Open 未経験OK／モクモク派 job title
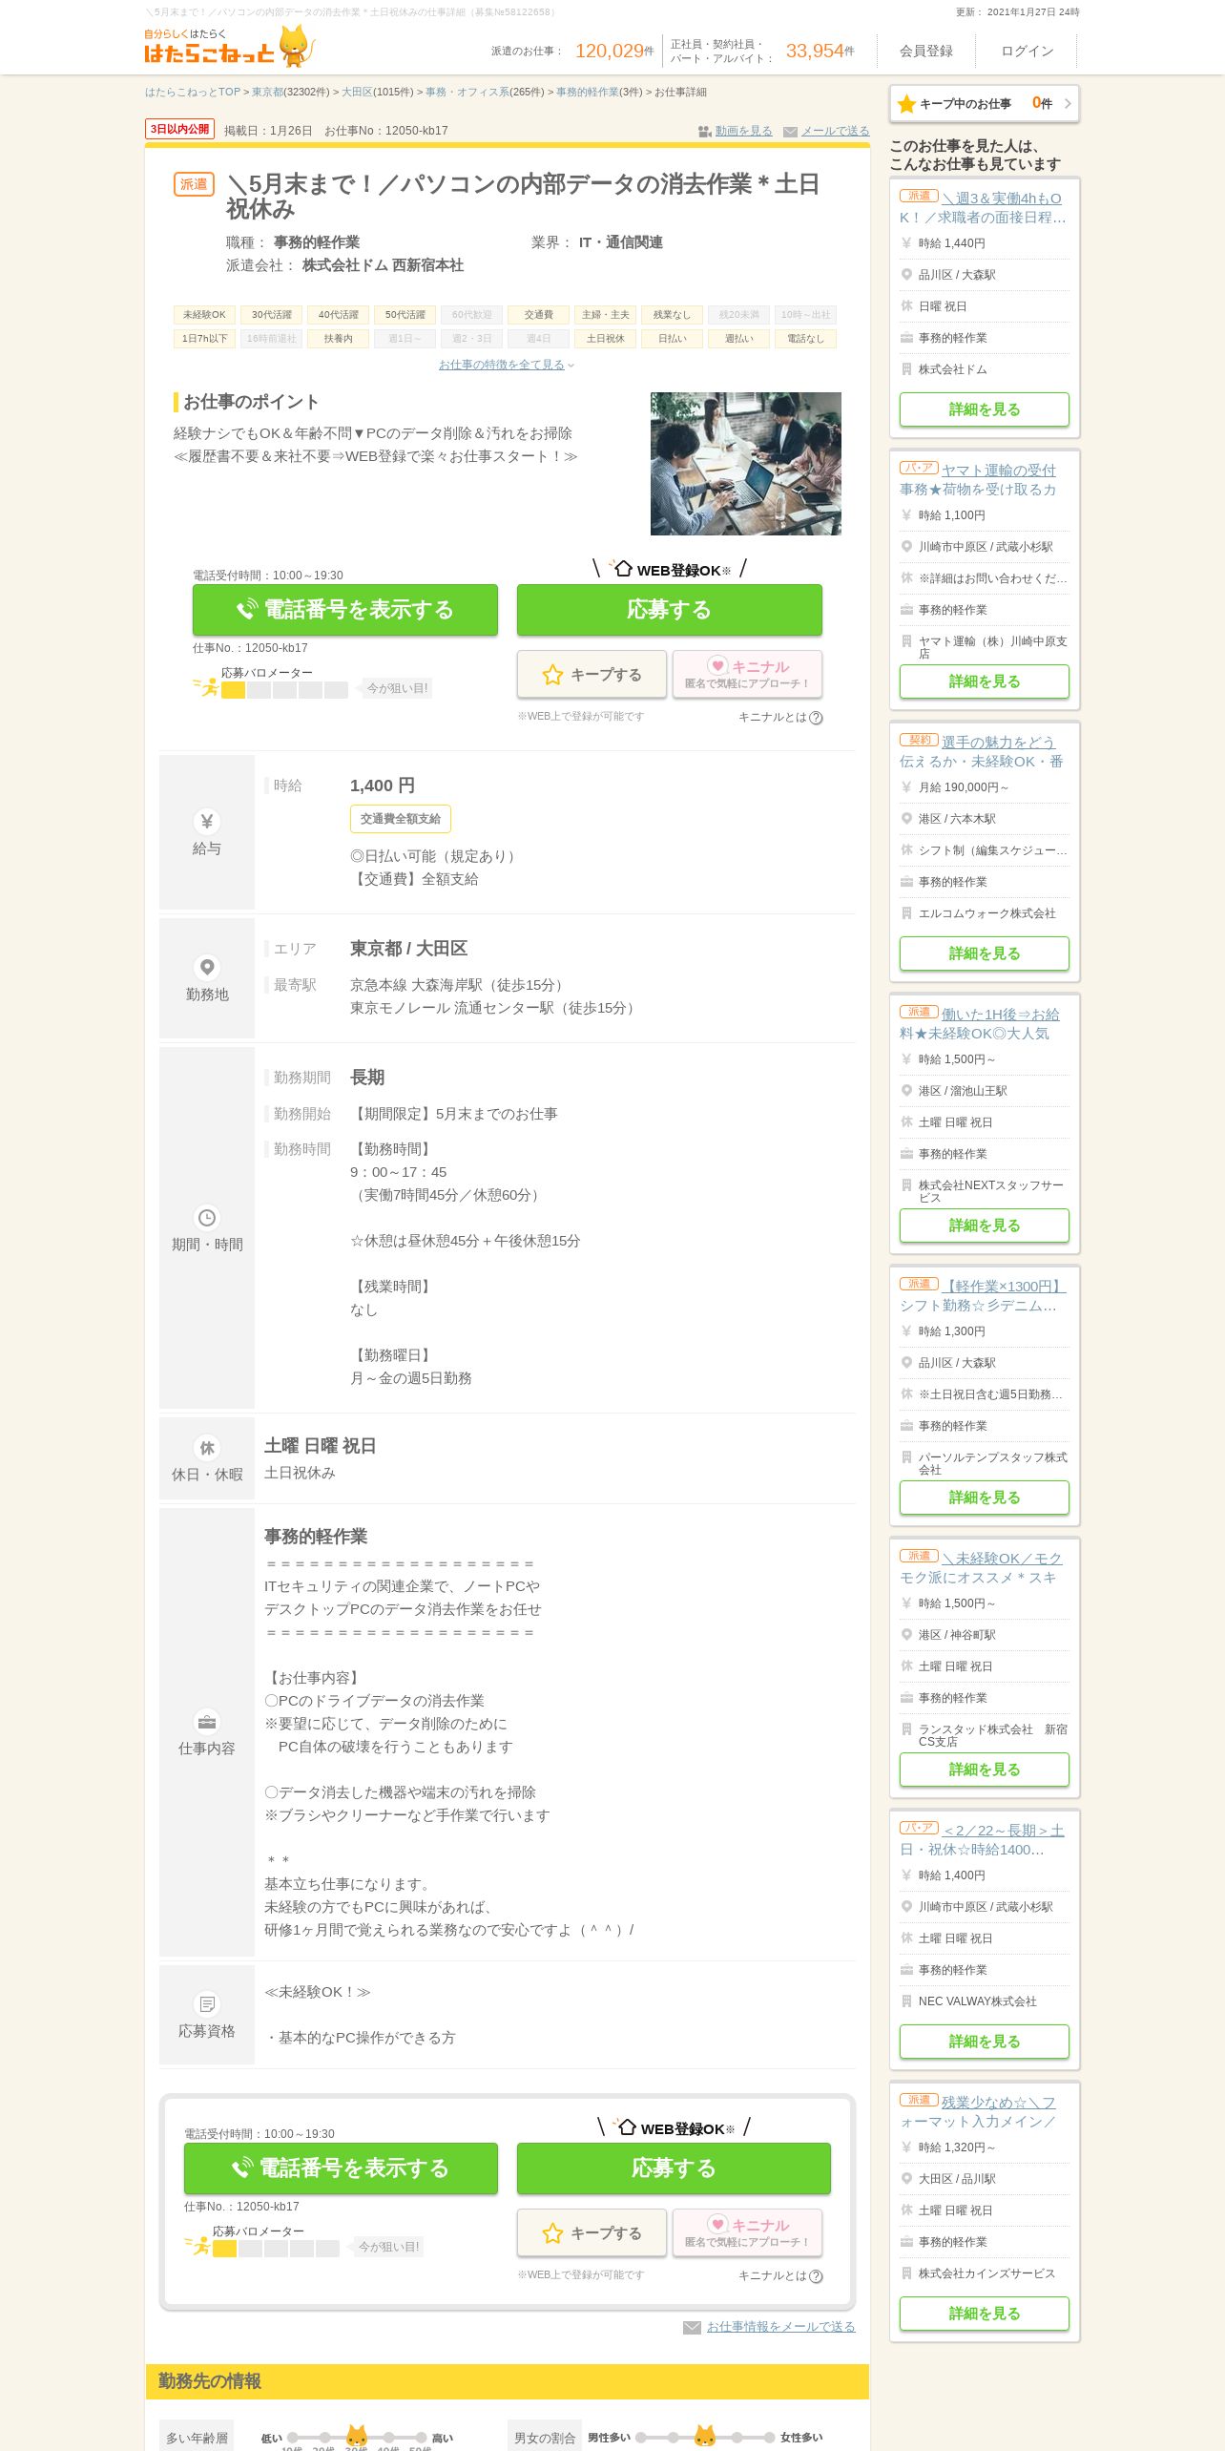 coord(983,1568)
